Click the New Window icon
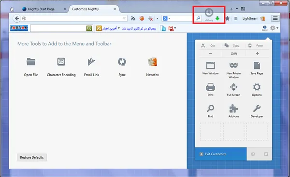 click(x=210, y=66)
